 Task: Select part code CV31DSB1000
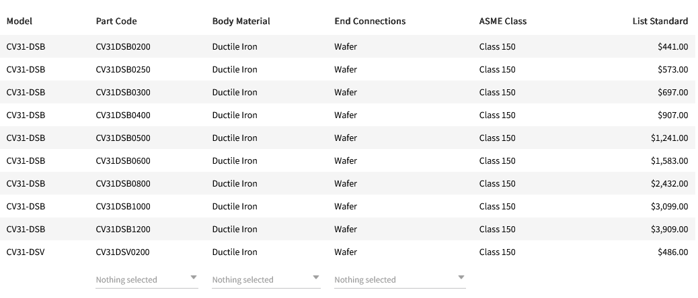(123, 207)
